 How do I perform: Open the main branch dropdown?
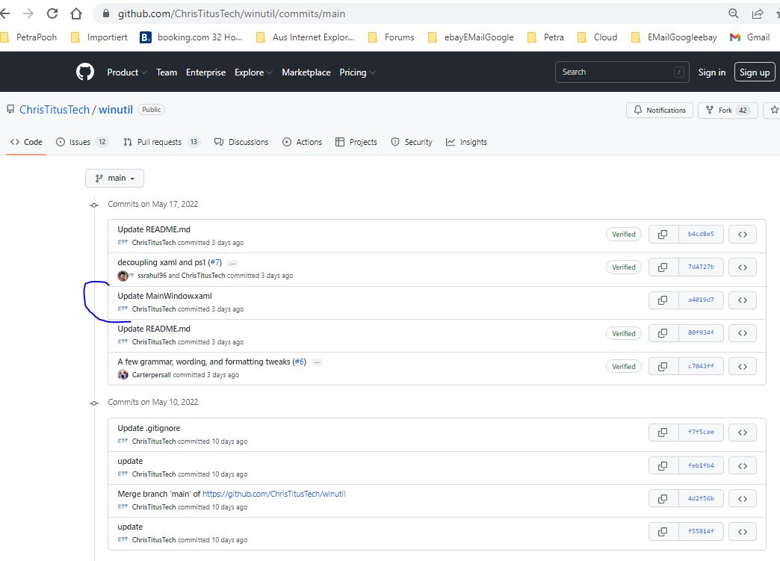click(x=114, y=178)
